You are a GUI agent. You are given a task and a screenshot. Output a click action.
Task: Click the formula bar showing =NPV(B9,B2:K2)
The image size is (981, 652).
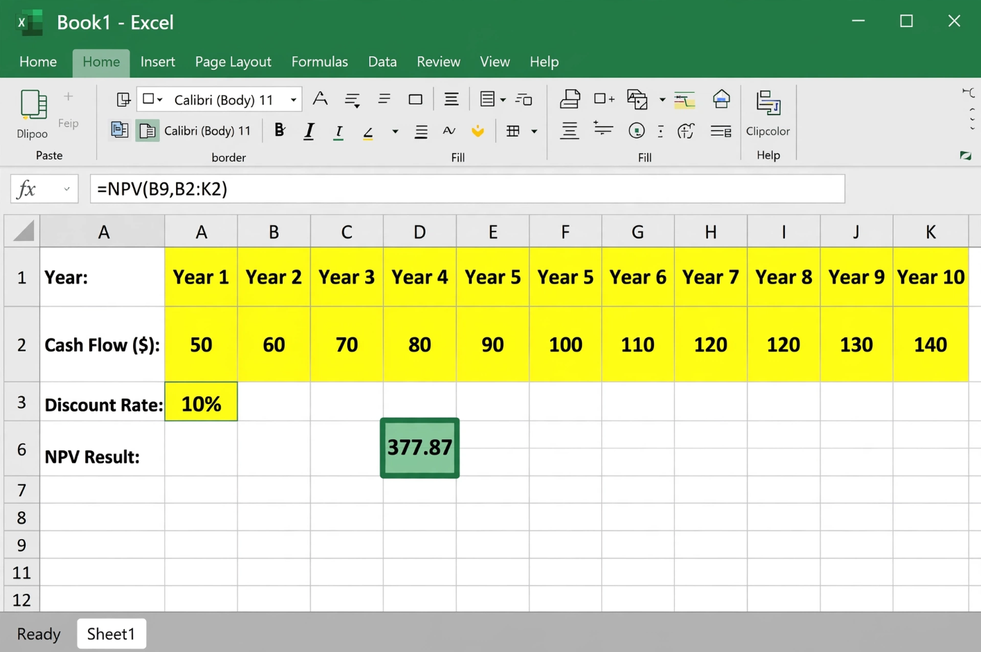[468, 188]
